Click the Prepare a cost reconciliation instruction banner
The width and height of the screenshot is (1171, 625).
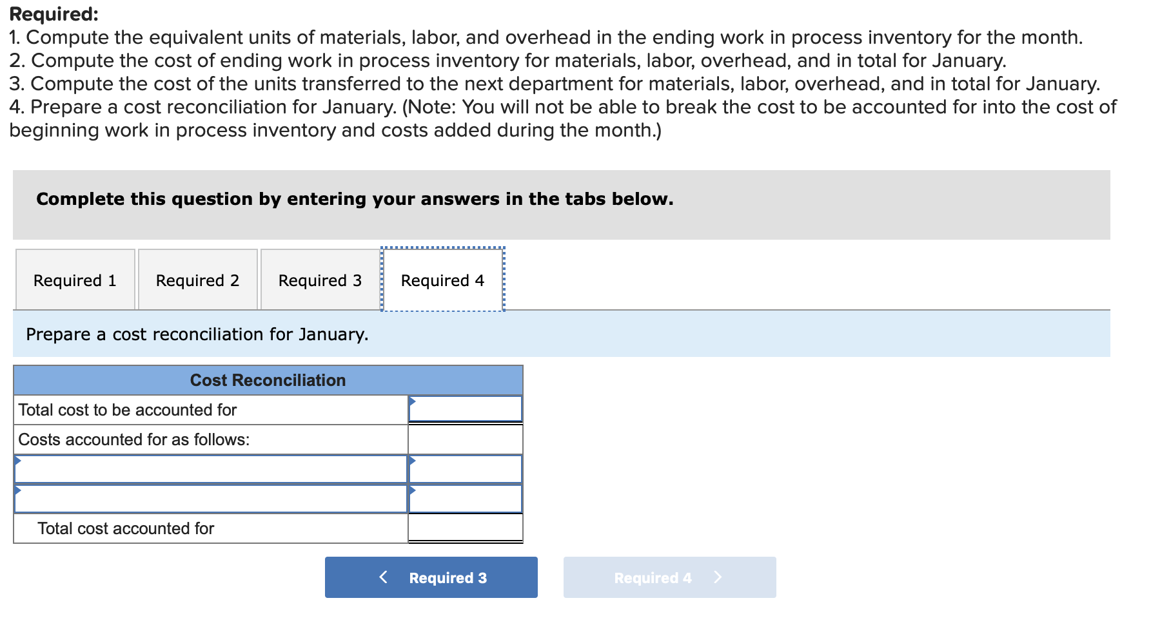(197, 334)
